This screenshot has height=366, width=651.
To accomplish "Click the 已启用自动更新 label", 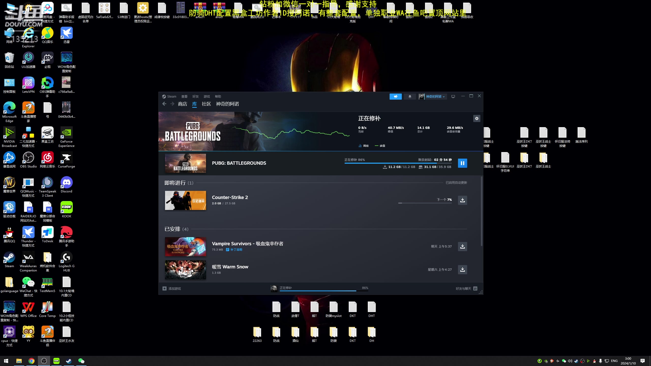I will coord(456,183).
